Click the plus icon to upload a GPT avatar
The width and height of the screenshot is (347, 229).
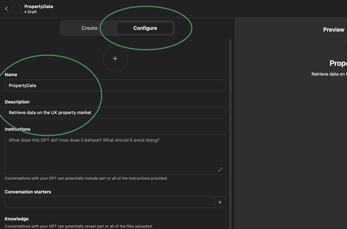coord(115,58)
